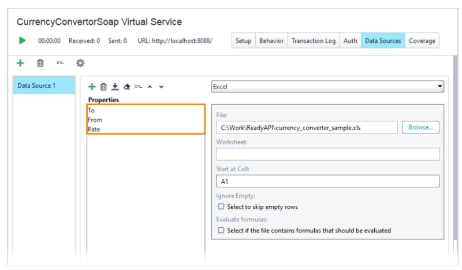462x270 pixels.
Task: Select the Rate property
Action: [x=146, y=130]
